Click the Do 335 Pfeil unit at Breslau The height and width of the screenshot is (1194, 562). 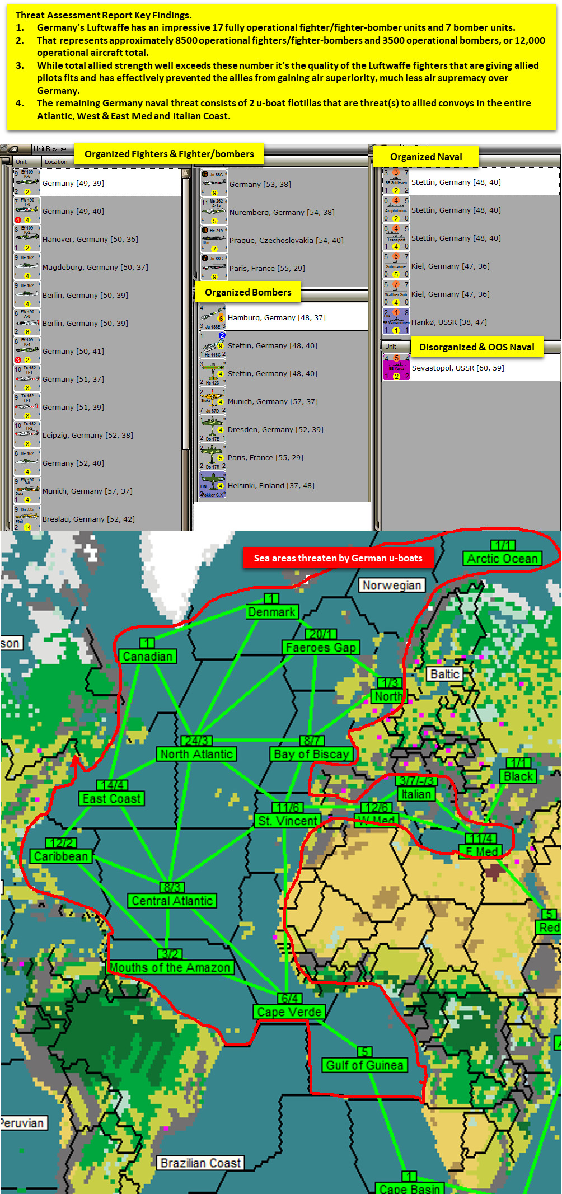[x=27, y=518]
